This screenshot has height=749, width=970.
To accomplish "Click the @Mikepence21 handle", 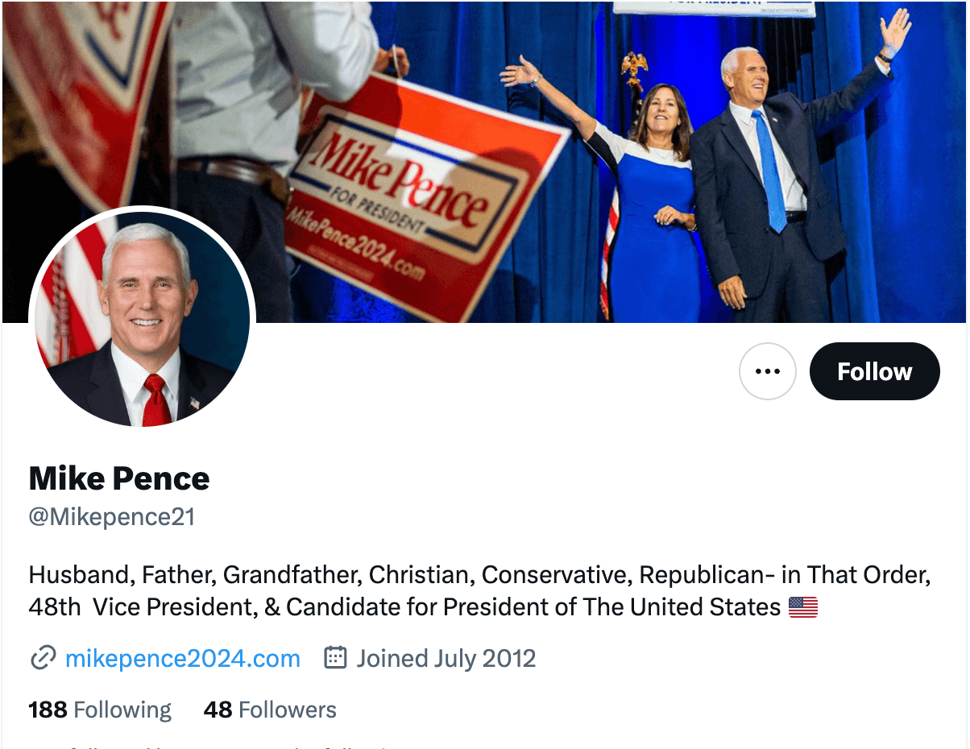I will tap(112, 516).
